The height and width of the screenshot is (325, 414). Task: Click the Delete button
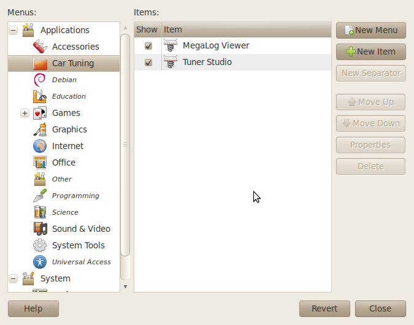[x=370, y=166]
